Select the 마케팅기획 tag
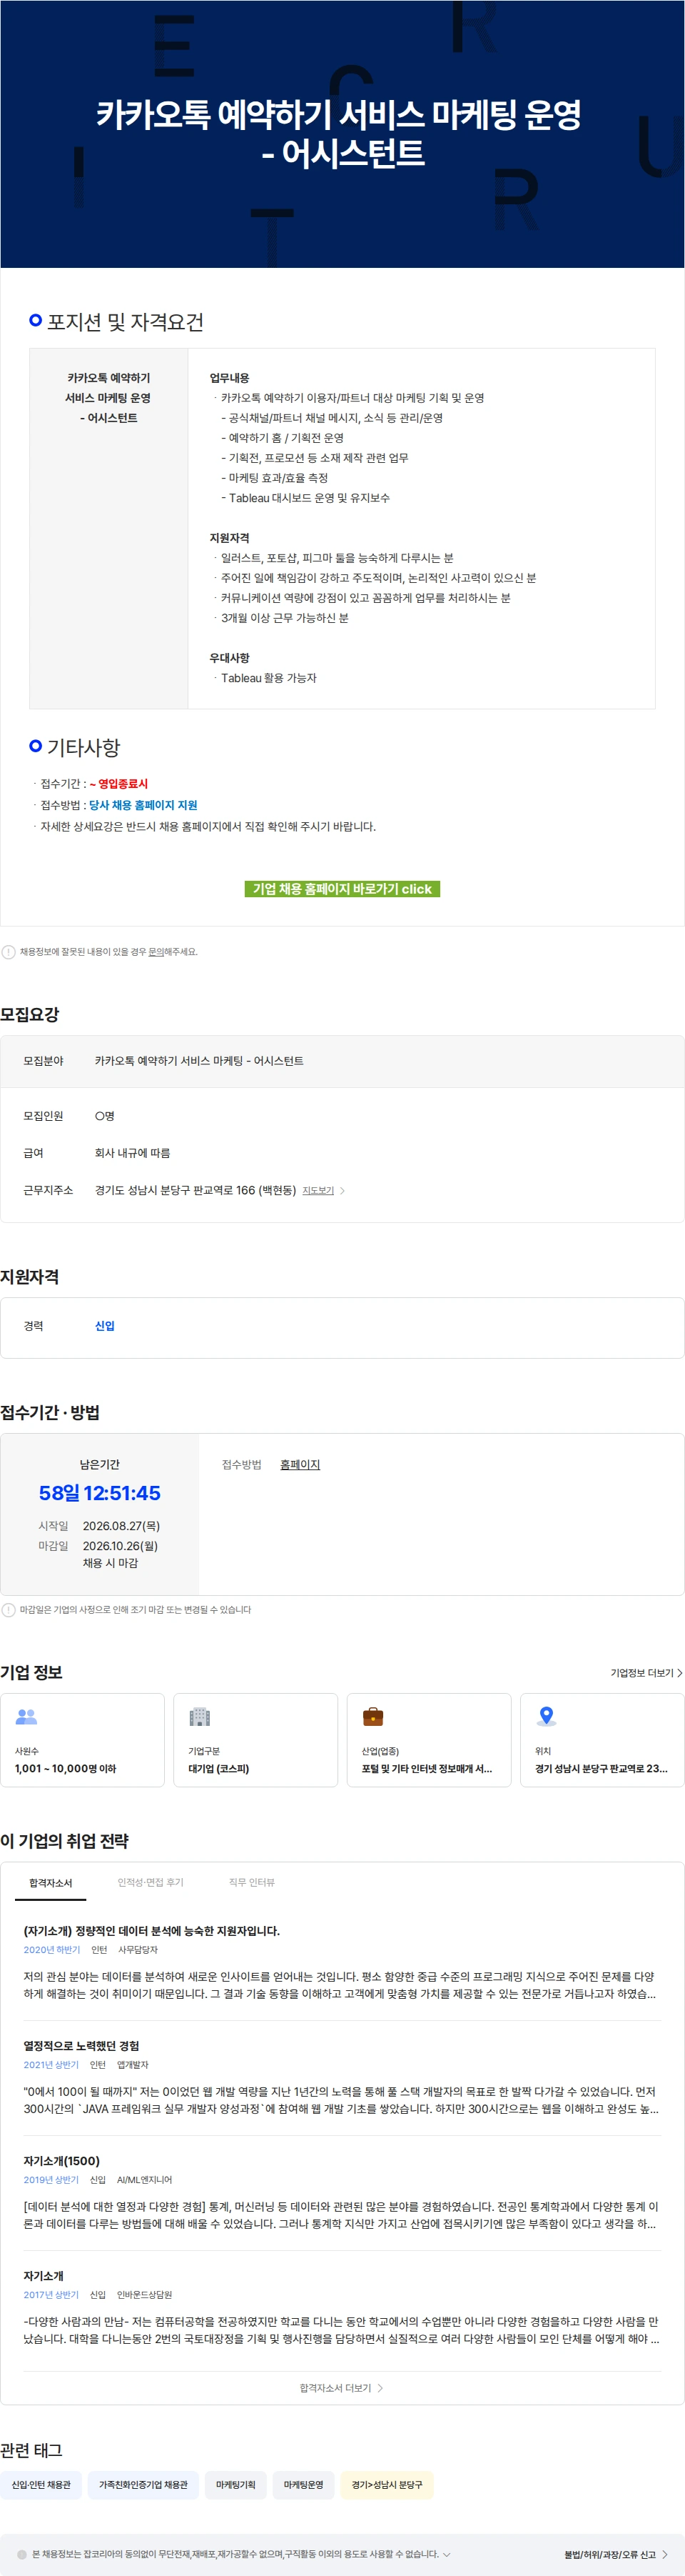Screen dimensions: 685x2576 [235, 2485]
